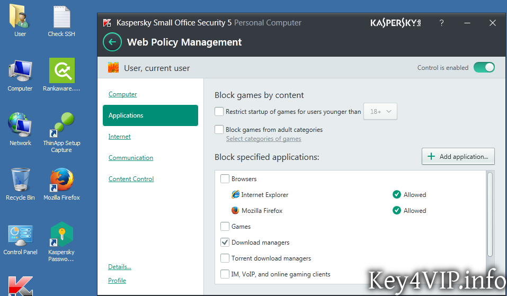This screenshot has height=296, width=507.
Task: Open the Content Control section
Action: click(131, 178)
